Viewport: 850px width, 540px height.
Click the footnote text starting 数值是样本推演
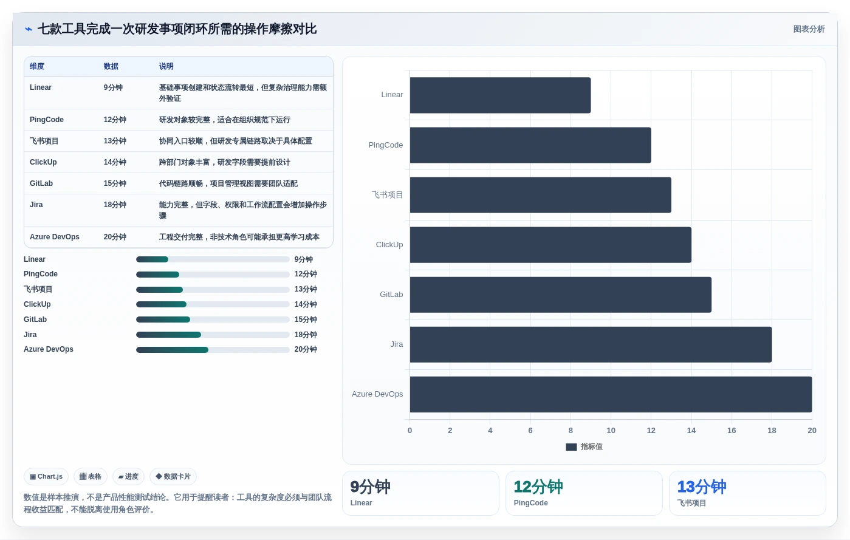click(x=177, y=504)
